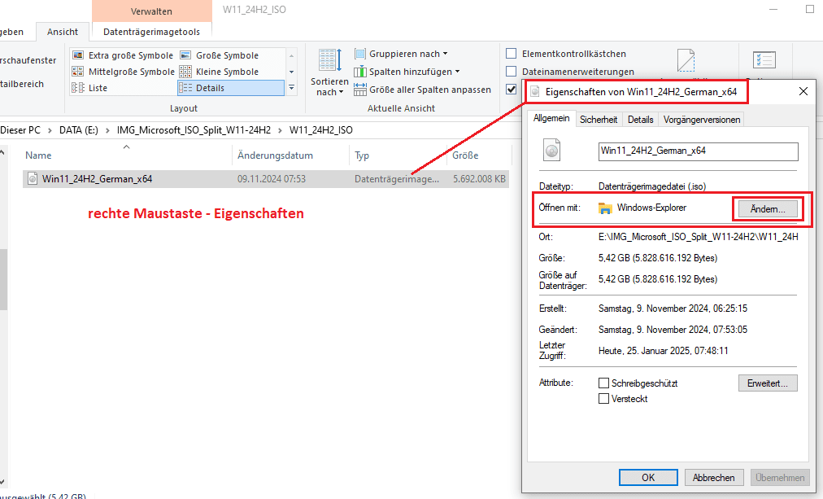
Task: Open Gruppieren nach dropdown
Action: click(402, 54)
